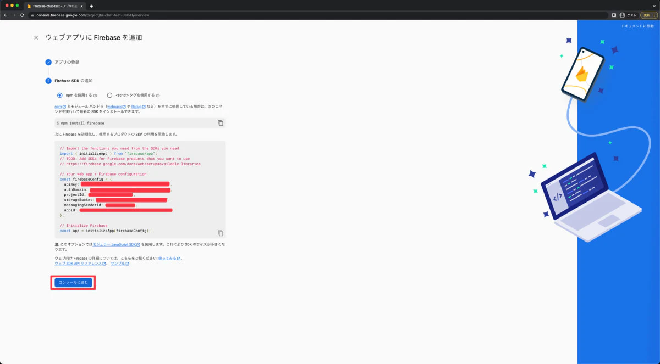Screen dimensions: 660x364
Task: Click the const app = initializeApp(firebaseConfig) line
Action: [105, 231]
